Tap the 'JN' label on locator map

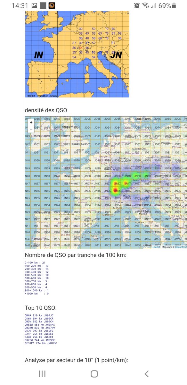point(116,55)
